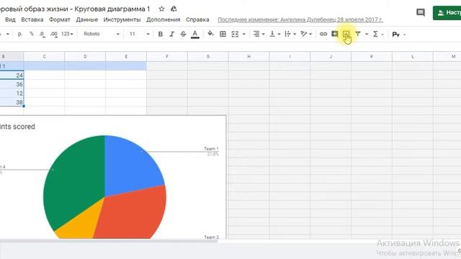Open the font size 11 dropdown

pyautogui.click(x=140, y=34)
